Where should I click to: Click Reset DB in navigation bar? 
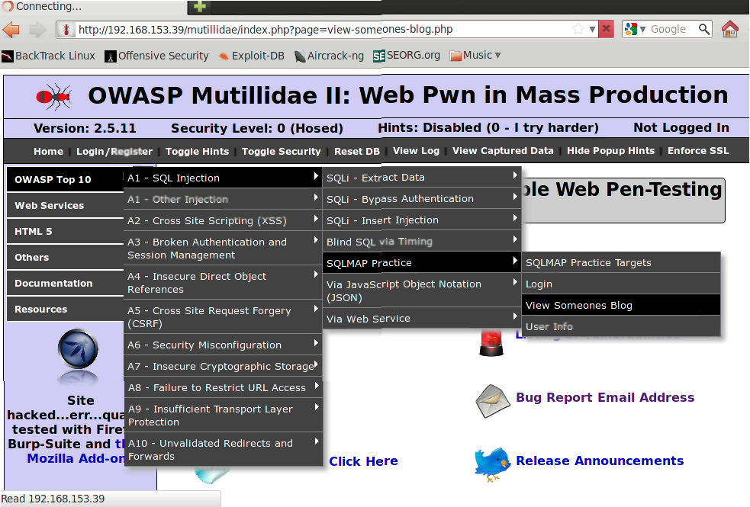click(356, 151)
